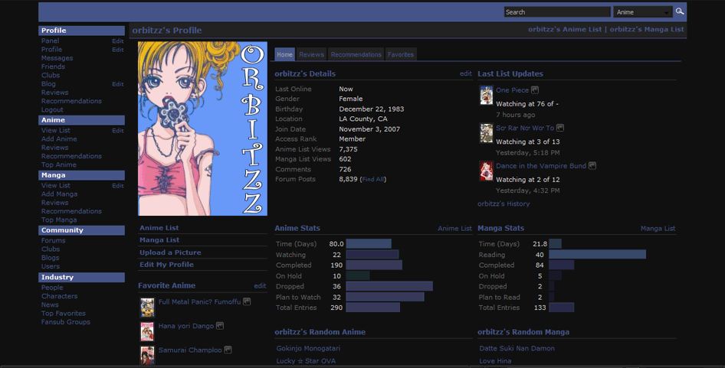Open Fansub Groups under Industry
725x368 pixels.
(x=66, y=322)
